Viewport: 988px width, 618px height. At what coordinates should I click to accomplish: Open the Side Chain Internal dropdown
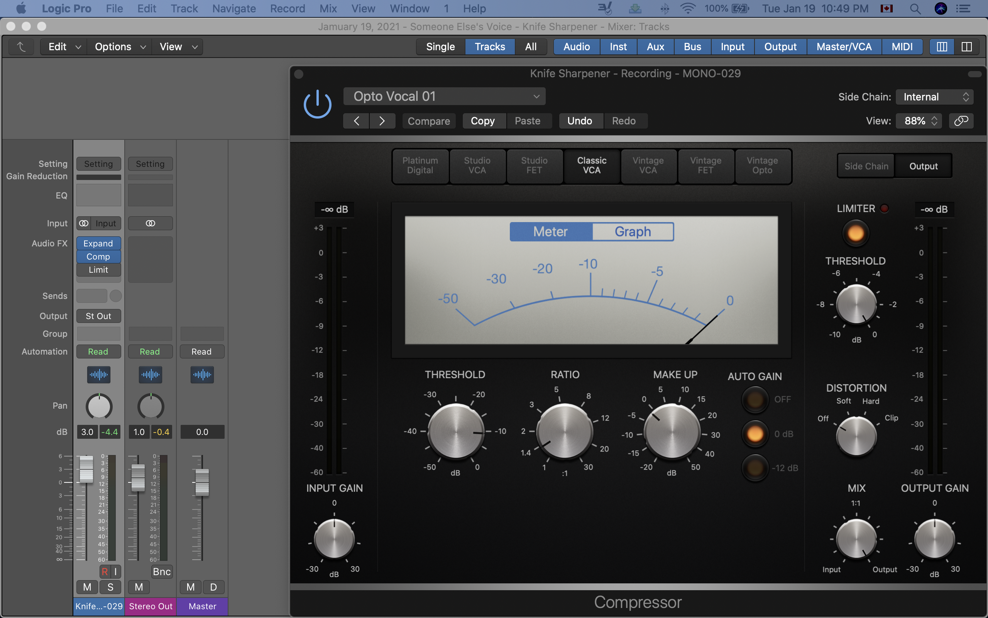pos(934,97)
